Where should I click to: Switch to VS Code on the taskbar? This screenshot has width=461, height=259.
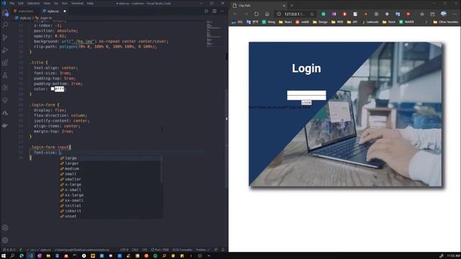coord(30,256)
